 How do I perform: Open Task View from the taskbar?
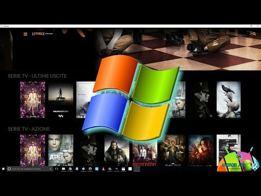tap(57, 169)
